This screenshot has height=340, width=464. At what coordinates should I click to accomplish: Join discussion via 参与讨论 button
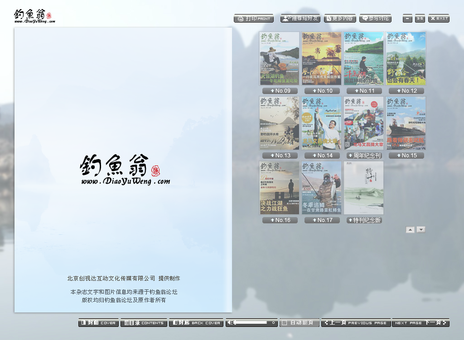376,18
